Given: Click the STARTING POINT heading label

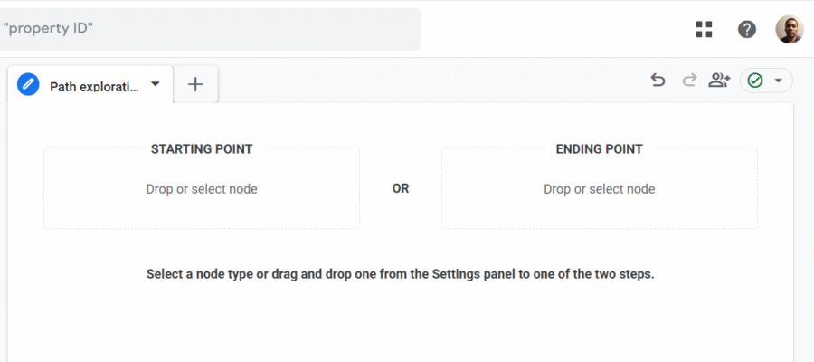Looking at the screenshot, I should [x=202, y=149].
